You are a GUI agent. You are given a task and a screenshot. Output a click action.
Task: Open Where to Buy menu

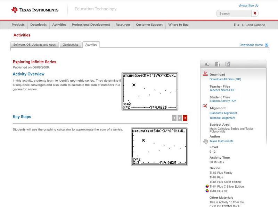pyautogui.click(x=178, y=25)
